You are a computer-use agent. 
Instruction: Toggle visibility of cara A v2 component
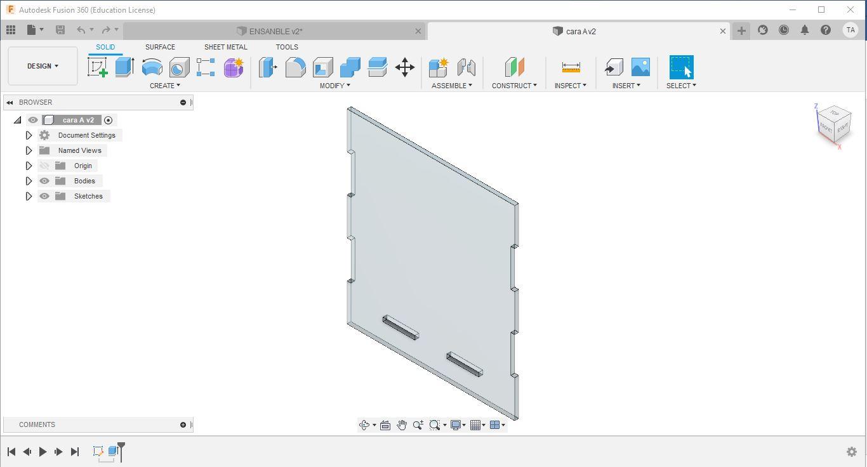[33, 120]
